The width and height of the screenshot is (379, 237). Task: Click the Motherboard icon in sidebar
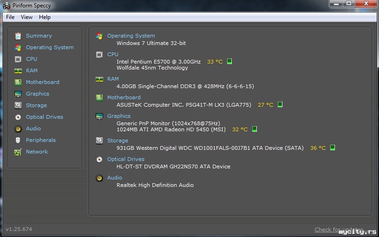[18, 82]
